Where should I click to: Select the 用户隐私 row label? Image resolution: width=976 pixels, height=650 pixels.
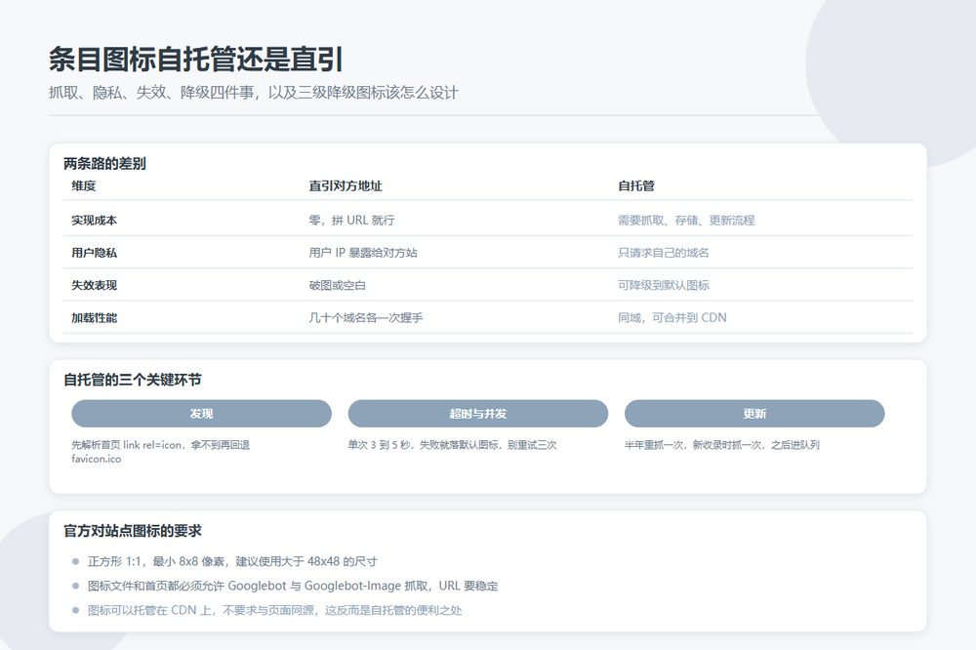[x=94, y=253]
